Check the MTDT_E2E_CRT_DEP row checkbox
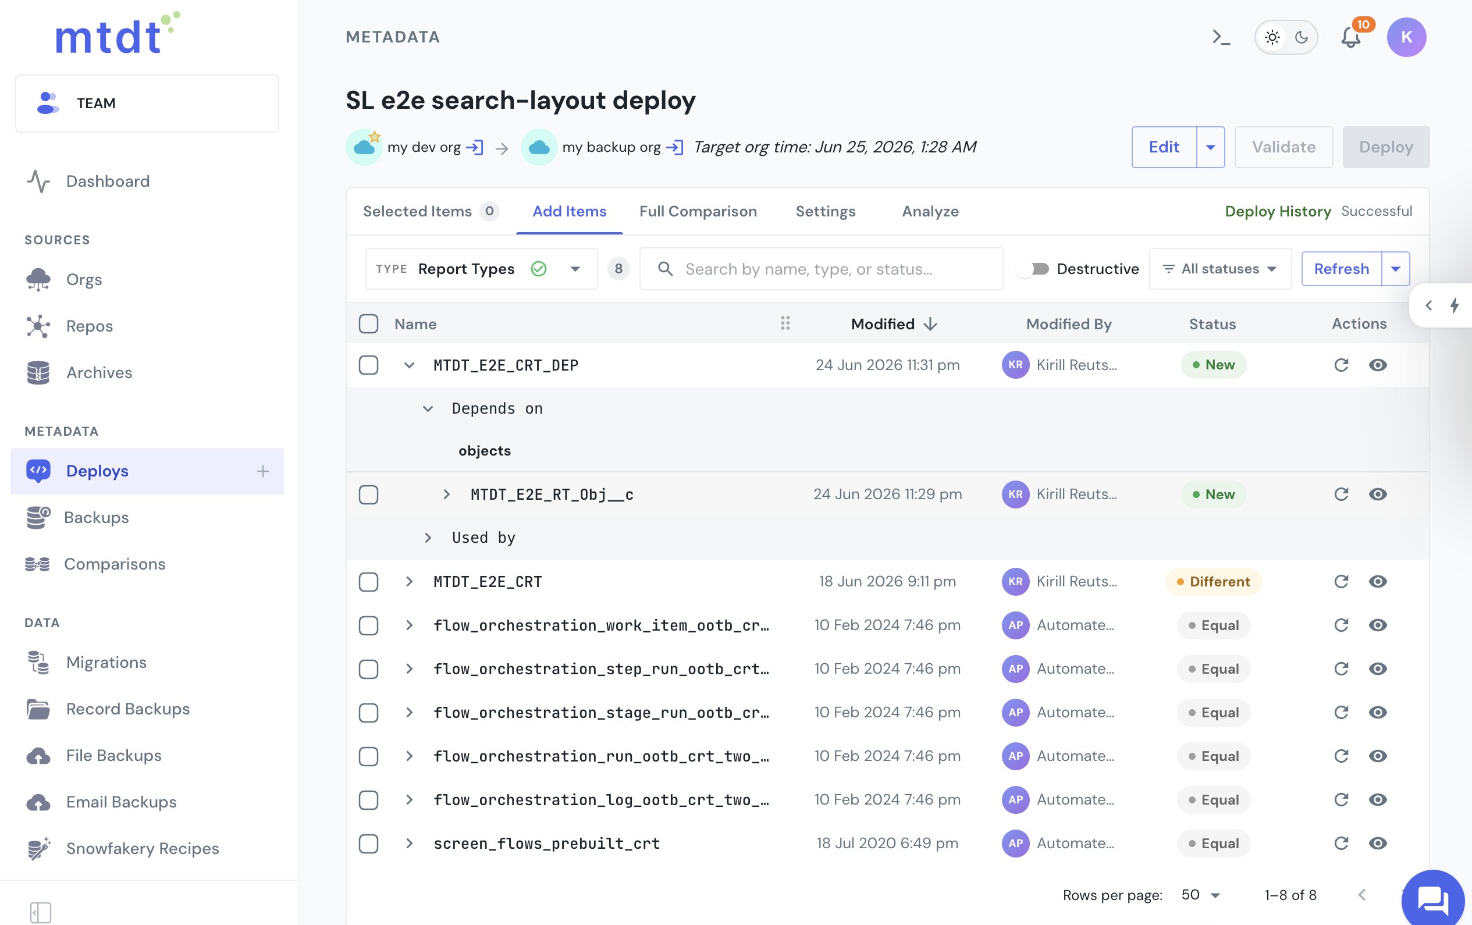The image size is (1472, 925). 369,365
